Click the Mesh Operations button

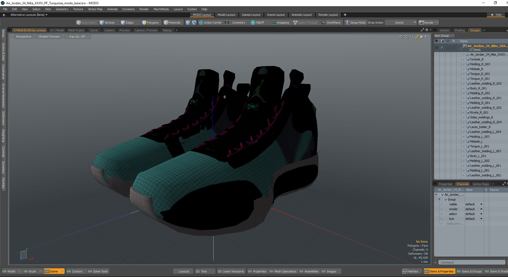283,271
